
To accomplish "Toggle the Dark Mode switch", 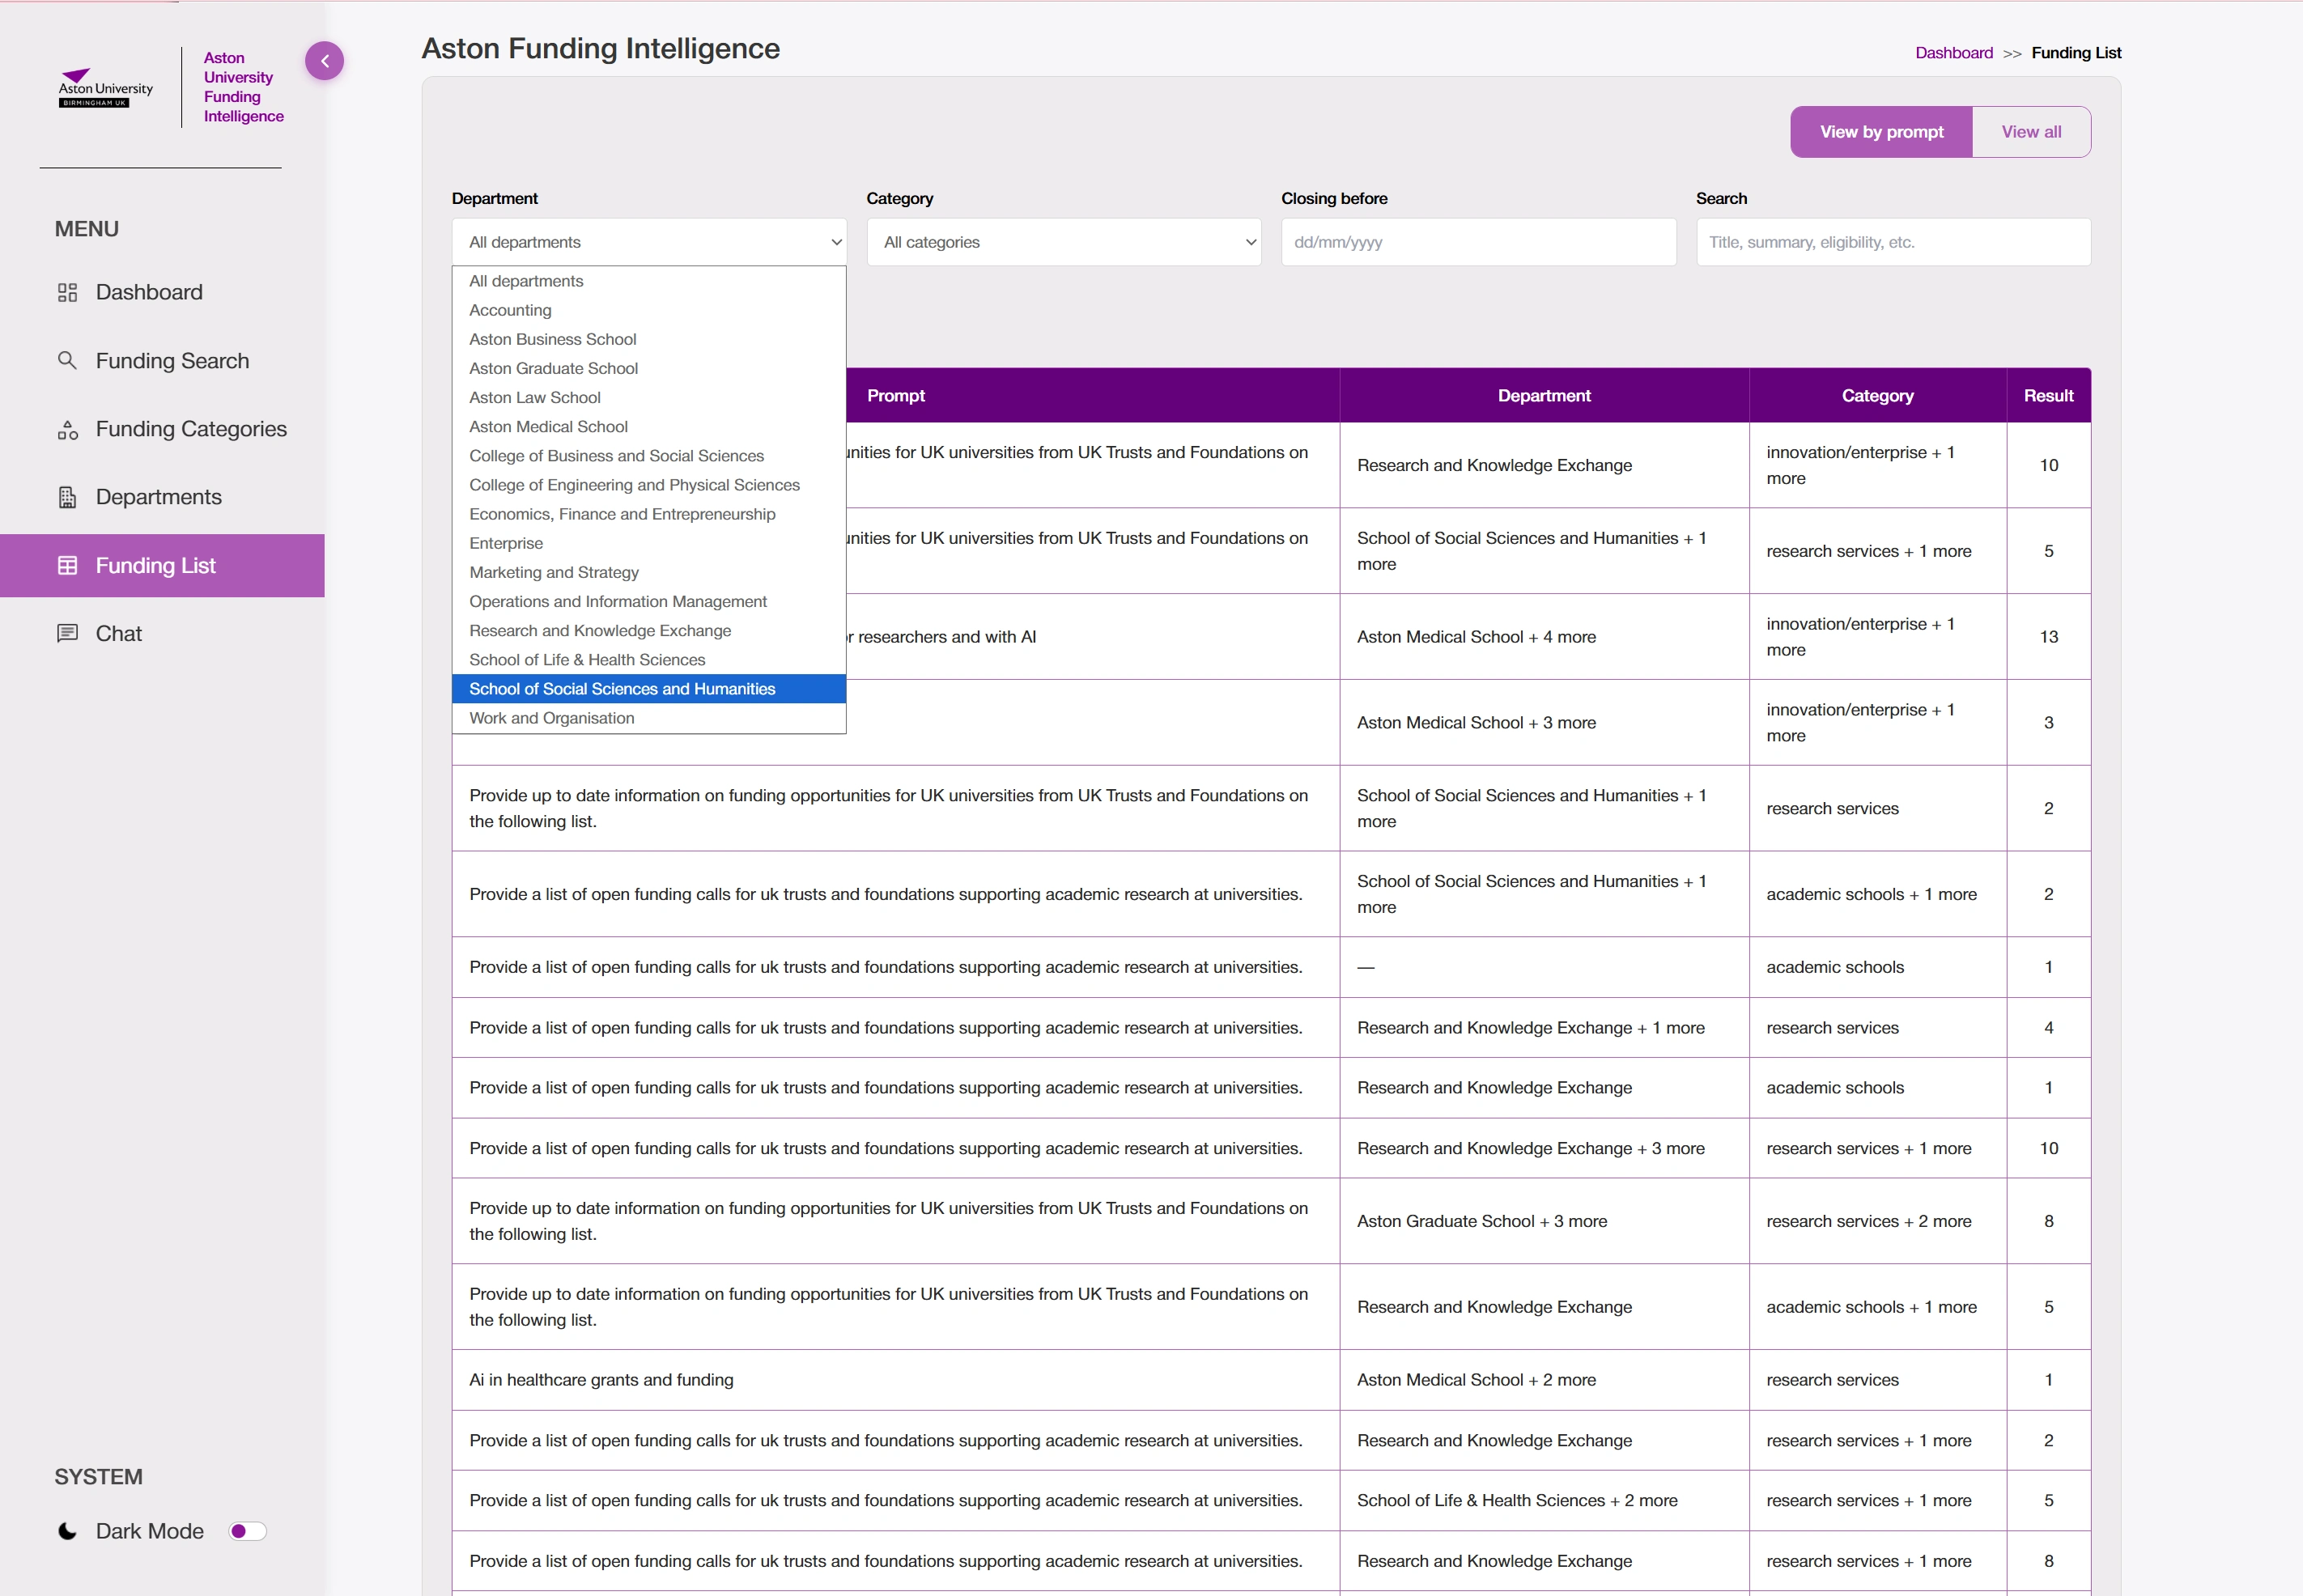I will 247,1531.
